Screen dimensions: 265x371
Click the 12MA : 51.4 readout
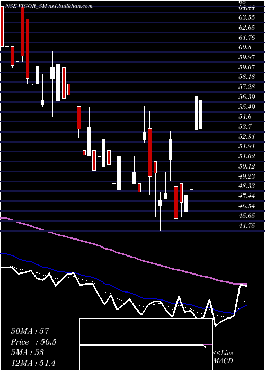click(x=33, y=363)
